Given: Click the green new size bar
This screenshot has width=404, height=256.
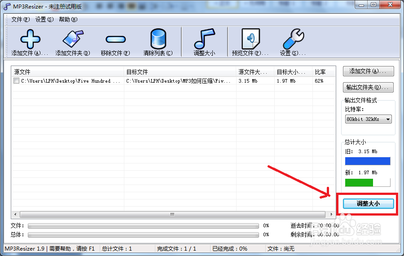Looking at the screenshot, I should [x=359, y=182].
